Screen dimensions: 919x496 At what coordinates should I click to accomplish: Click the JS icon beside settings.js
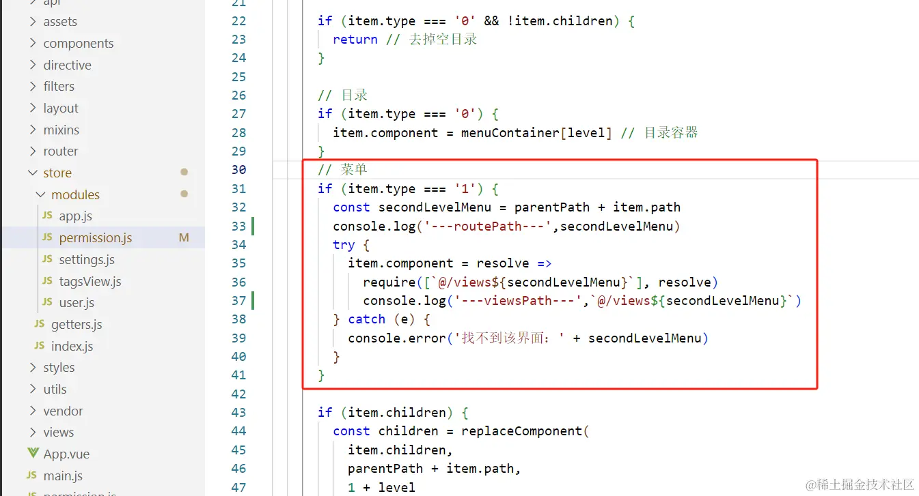(x=47, y=259)
